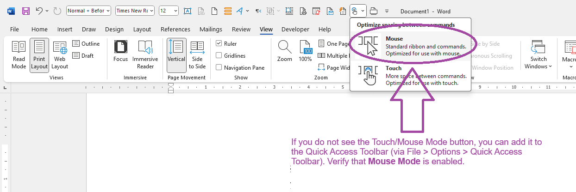Open the Developer tab
576x192 pixels.
(x=295, y=29)
